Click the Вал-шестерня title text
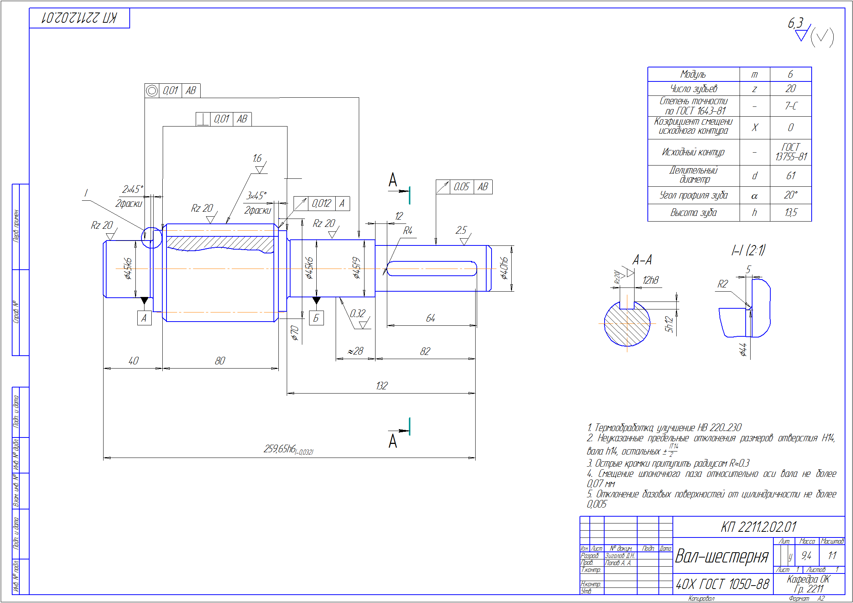 [x=722, y=556]
